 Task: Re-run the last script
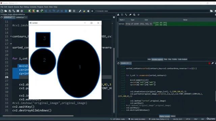click(x=42, y=11)
